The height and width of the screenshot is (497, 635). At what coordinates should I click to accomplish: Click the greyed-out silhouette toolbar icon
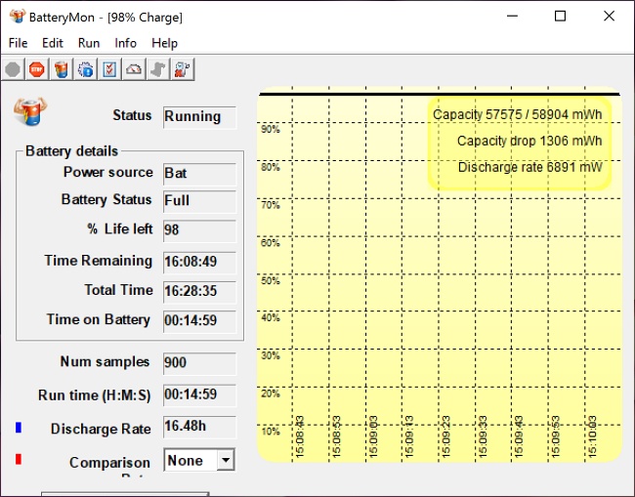coord(158,69)
